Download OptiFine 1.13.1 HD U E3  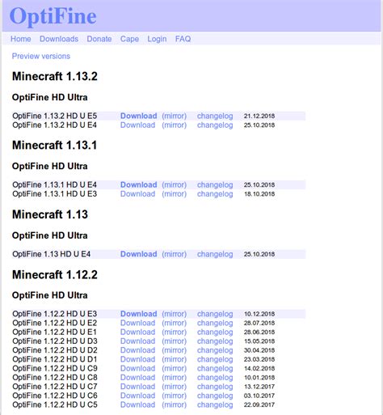click(x=137, y=194)
